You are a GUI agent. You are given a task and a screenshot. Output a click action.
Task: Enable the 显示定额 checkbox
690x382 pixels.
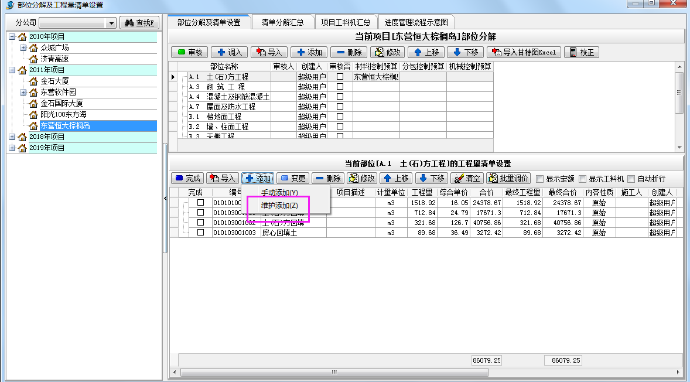click(x=540, y=178)
